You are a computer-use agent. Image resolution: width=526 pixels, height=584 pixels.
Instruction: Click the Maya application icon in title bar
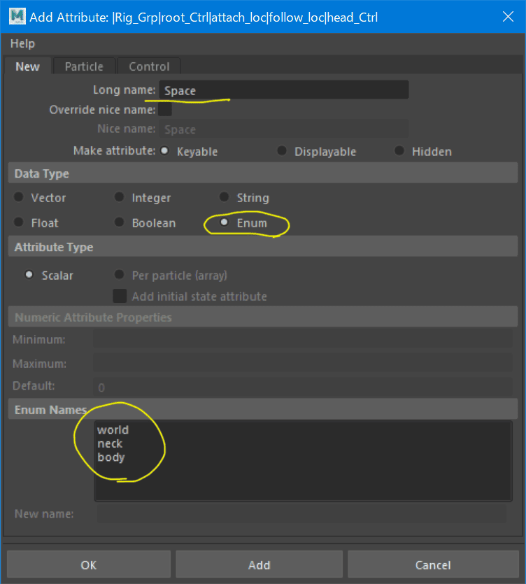[17, 16]
